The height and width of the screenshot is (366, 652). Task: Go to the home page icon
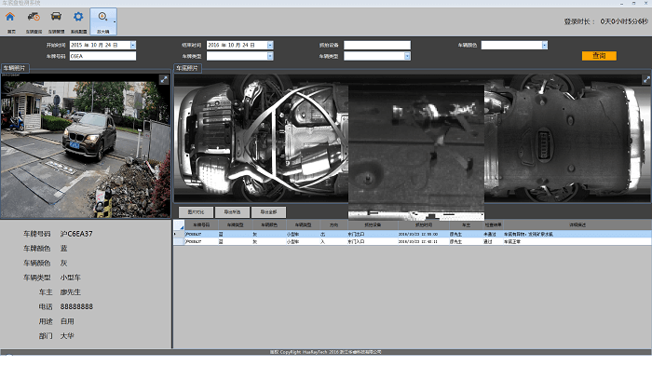[10, 17]
